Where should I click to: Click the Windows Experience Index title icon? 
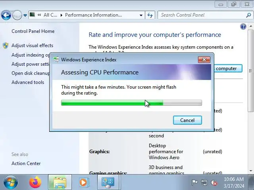[56, 60]
